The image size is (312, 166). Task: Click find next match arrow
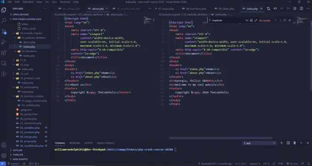tap(280, 20)
